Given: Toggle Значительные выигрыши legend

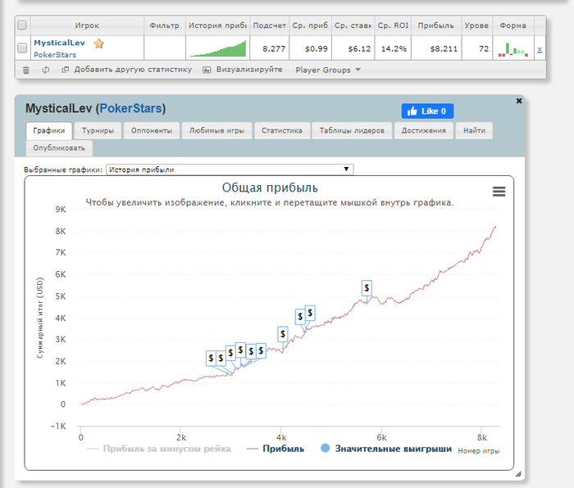Looking at the screenshot, I should [x=386, y=449].
